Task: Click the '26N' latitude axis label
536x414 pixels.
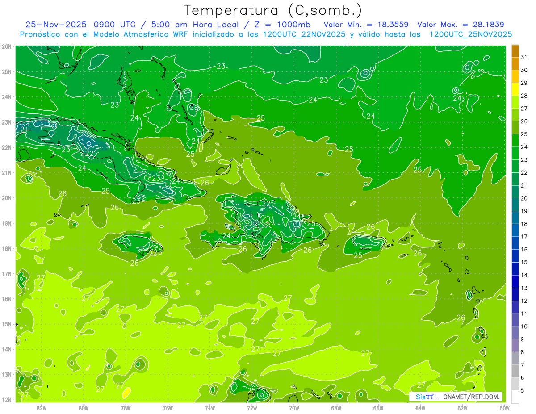Action: pos(7,46)
